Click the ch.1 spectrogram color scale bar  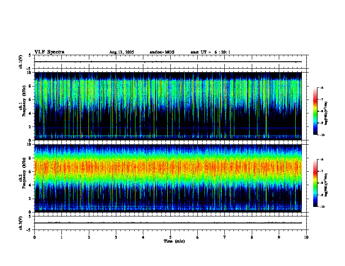click(x=315, y=111)
